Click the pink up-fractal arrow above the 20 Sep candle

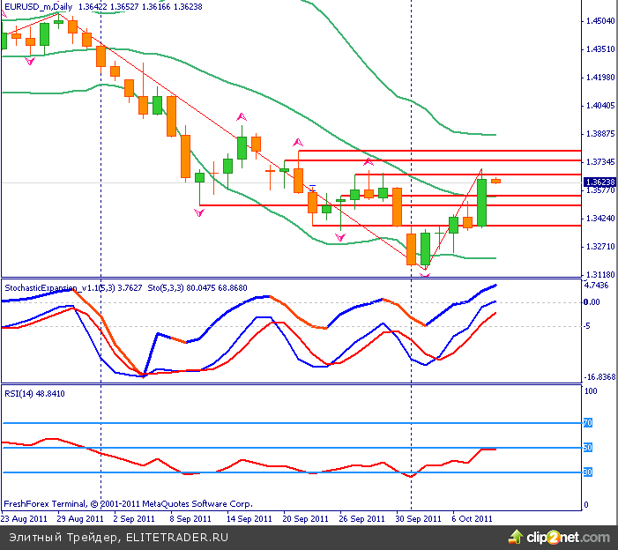298,141
